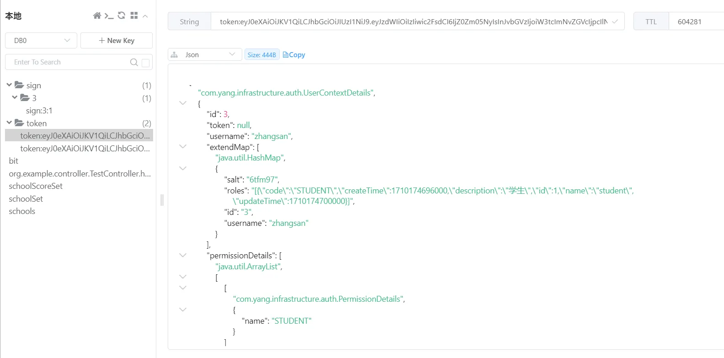724x358 pixels.
Task: Open the grid menu icon beside refresh
Action: [x=134, y=16]
